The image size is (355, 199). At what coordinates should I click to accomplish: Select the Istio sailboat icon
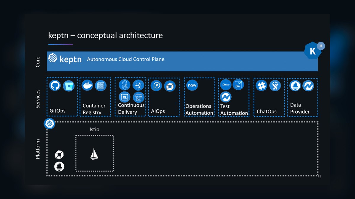point(94,154)
